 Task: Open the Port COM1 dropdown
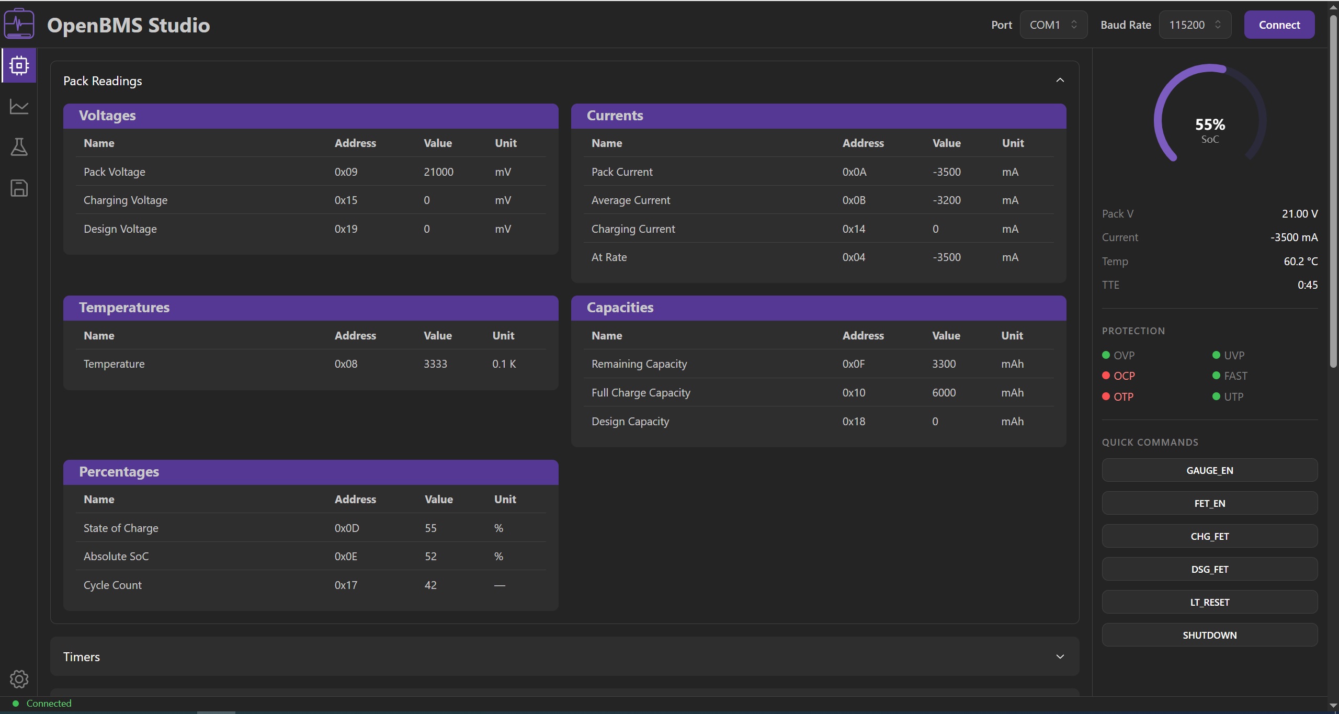1053,25
